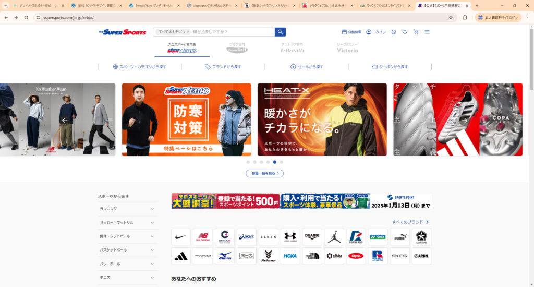Click the Nike brand logo

click(x=181, y=237)
